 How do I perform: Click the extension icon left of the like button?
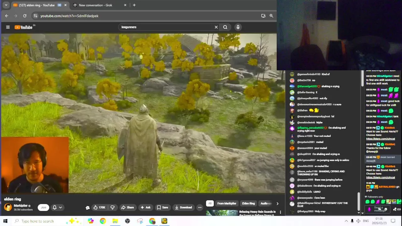click(88, 207)
